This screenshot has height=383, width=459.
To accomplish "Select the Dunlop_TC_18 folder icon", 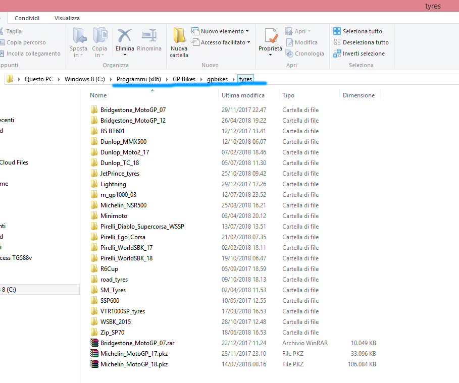I will pyautogui.click(x=94, y=162).
